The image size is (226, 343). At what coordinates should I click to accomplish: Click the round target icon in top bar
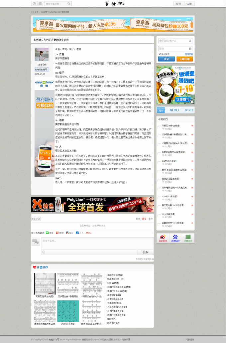[x=34, y=4]
